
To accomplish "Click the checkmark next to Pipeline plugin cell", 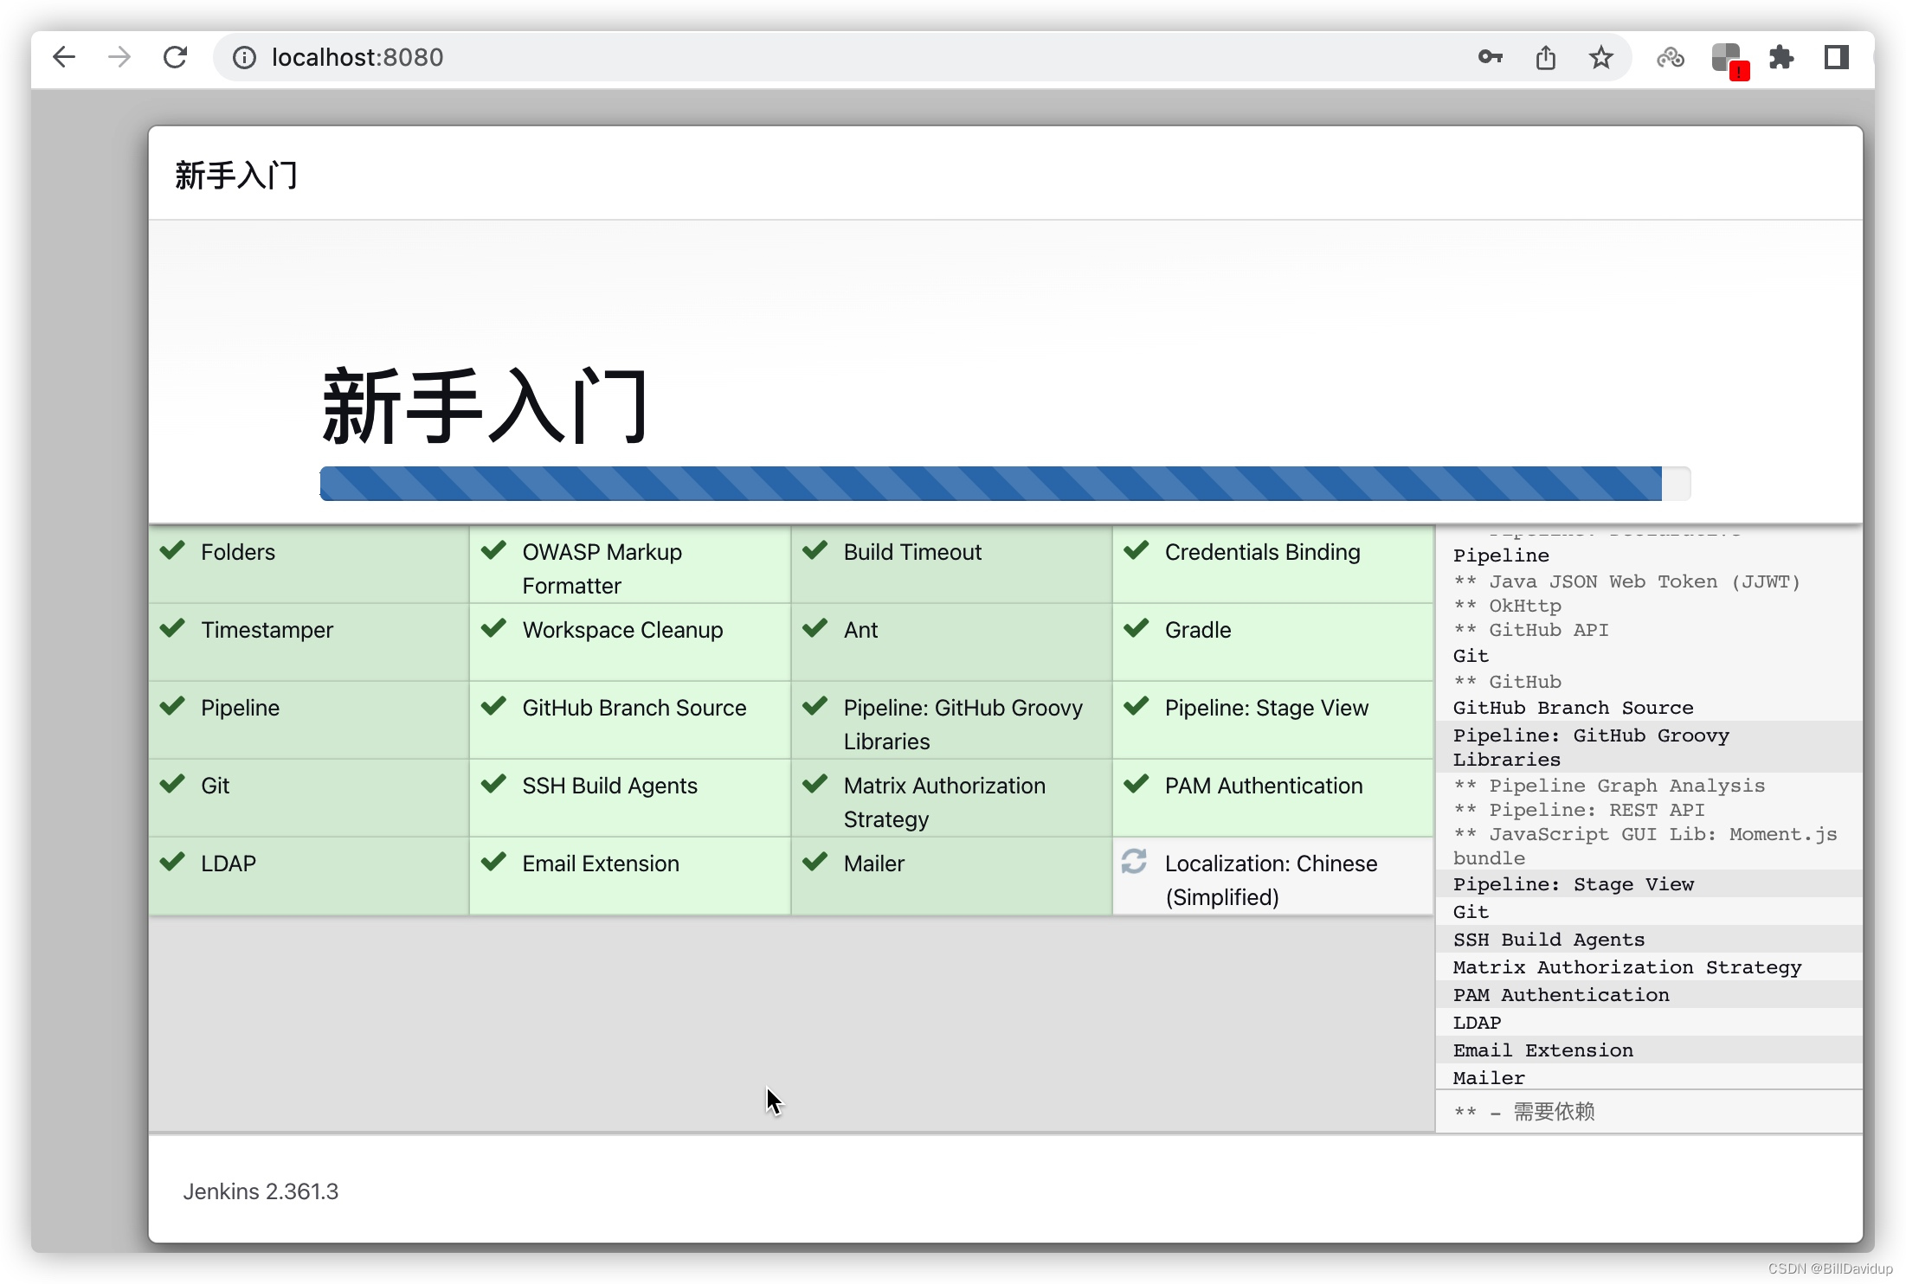I will tap(172, 705).
